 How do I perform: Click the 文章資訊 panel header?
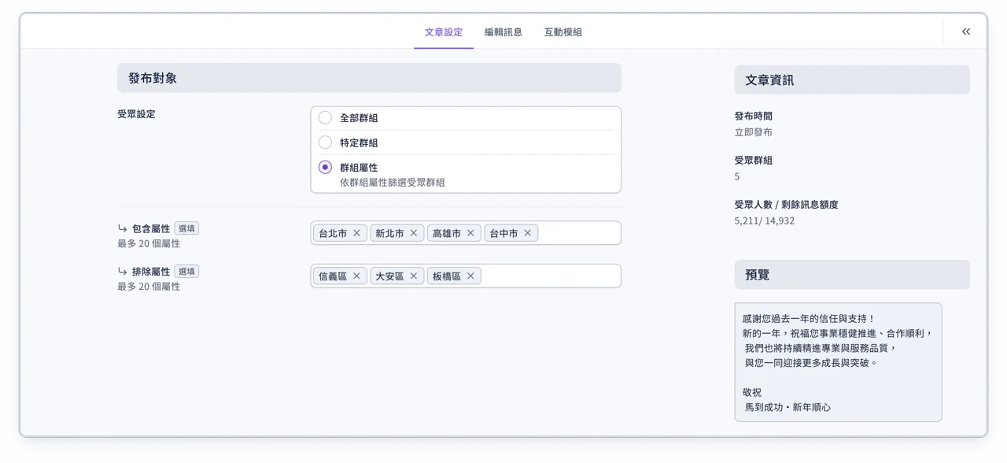click(852, 80)
